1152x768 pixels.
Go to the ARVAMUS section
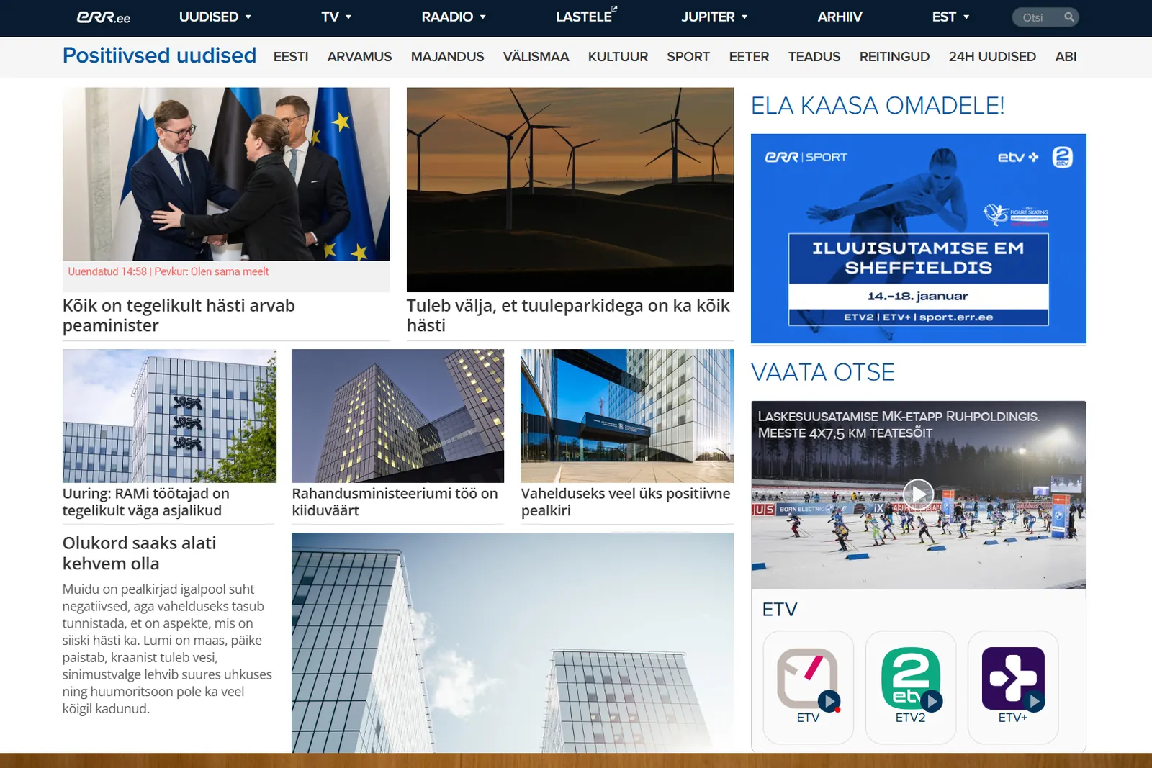(x=359, y=57)
